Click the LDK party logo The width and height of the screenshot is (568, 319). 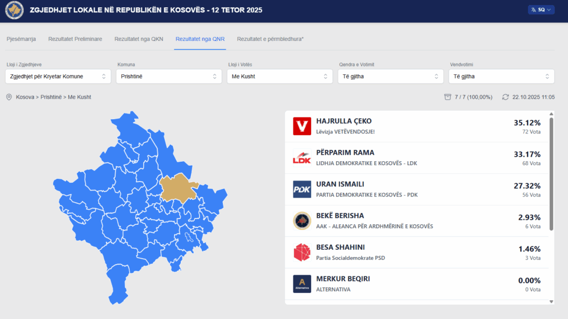[x=302, y=158]
